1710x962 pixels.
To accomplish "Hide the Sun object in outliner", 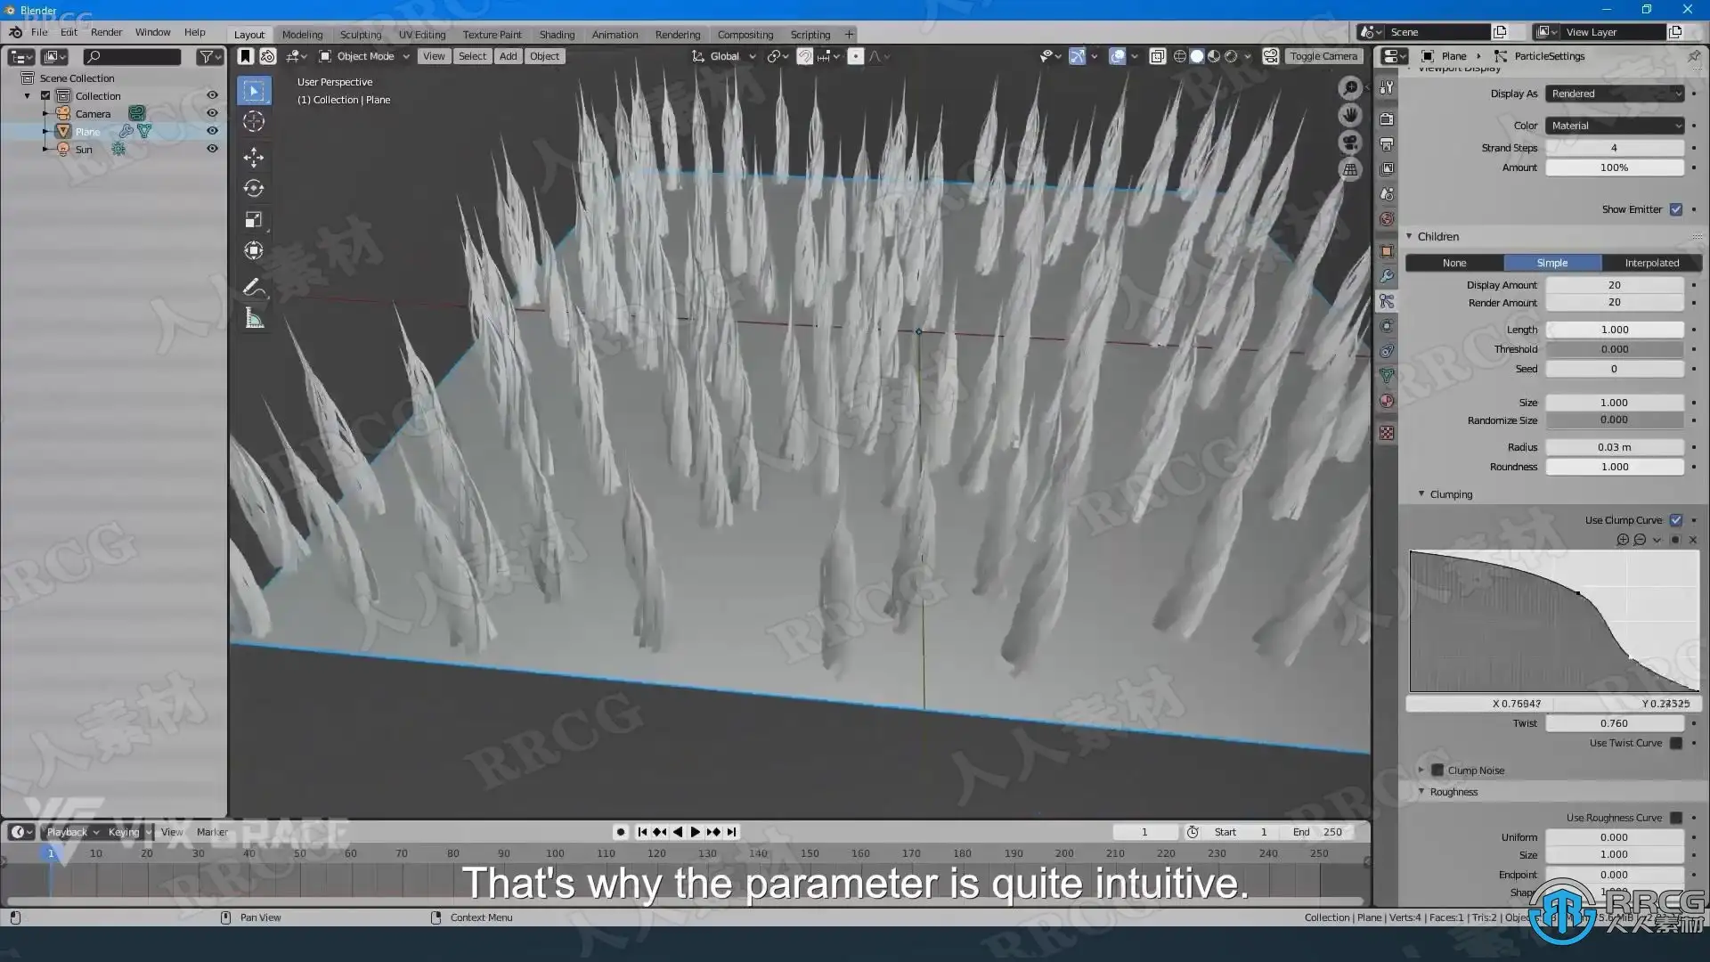I will [212, 149].
